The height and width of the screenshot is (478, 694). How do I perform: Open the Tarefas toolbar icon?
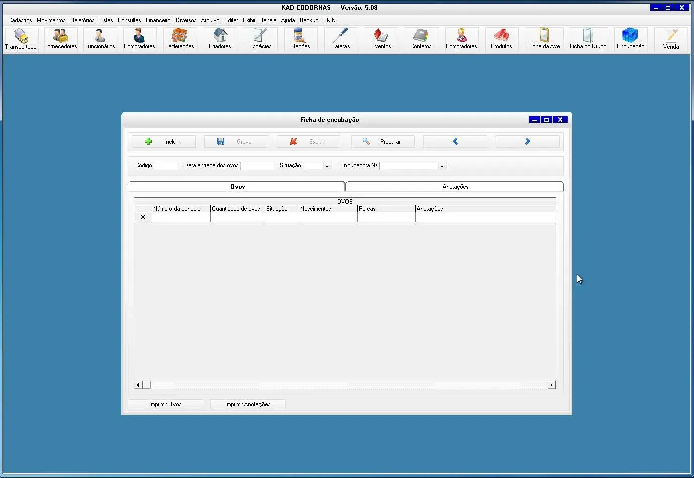tap(340, 39)
